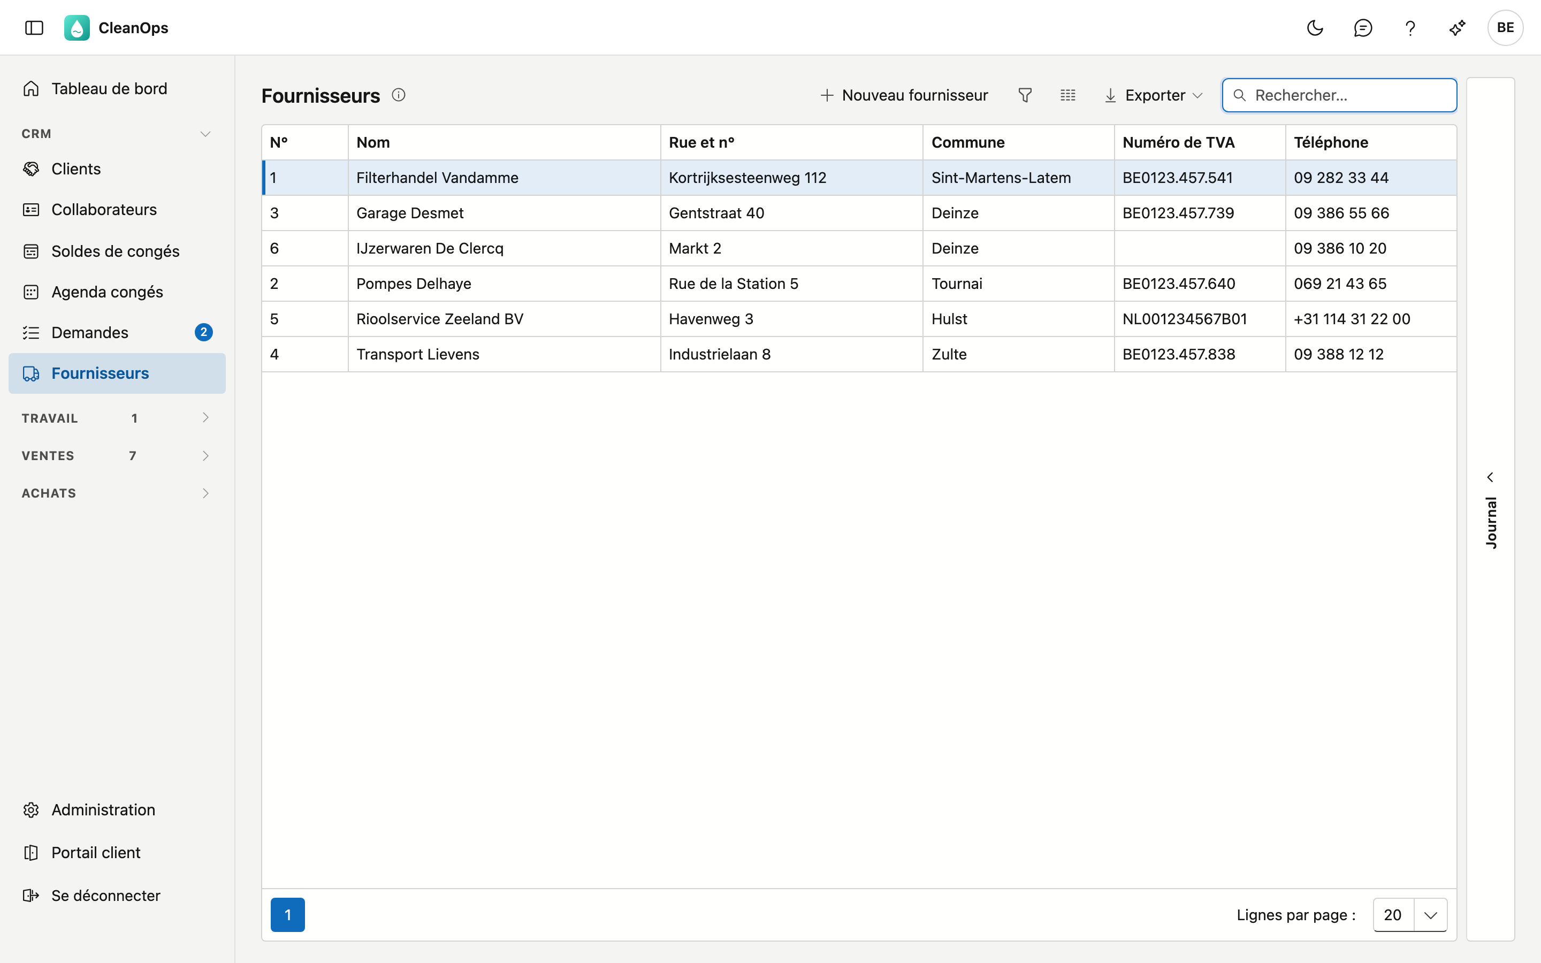Select the Garage Desmet row
1541x963 pixels.
[859, 213]
